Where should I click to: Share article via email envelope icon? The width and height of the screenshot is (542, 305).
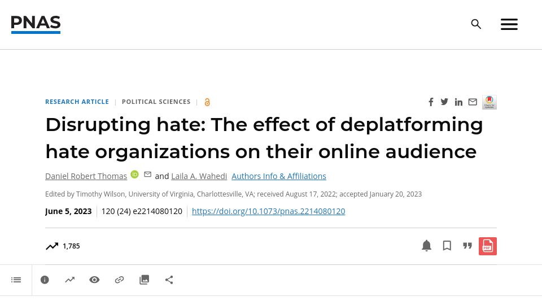click(x=473, y=102)
